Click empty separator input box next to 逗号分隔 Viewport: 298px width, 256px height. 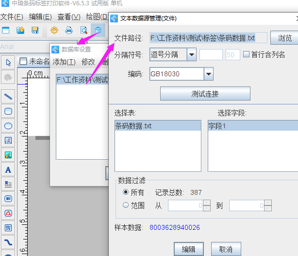[211, 55]
